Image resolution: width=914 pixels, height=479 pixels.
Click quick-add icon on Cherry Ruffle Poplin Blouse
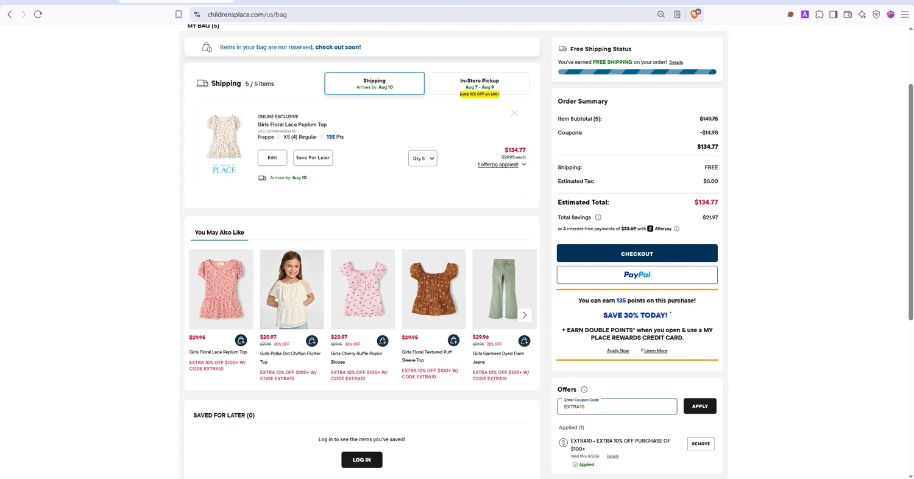pos(383,340)
